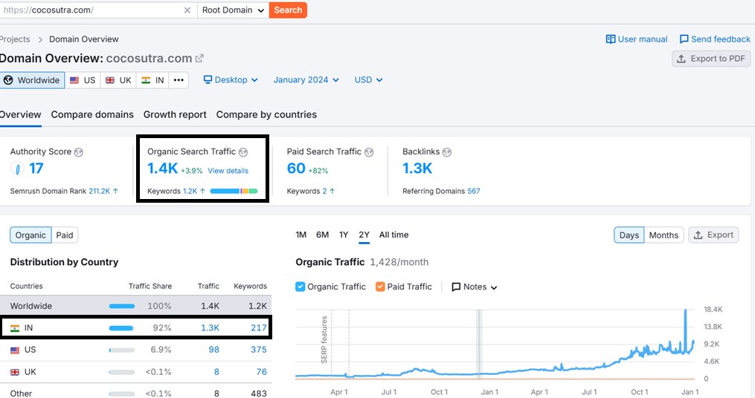
Task: Expand the Notes dropdown
Action: 475,287
